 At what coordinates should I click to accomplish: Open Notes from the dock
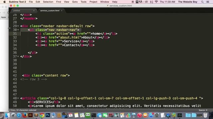coord(76,115)
